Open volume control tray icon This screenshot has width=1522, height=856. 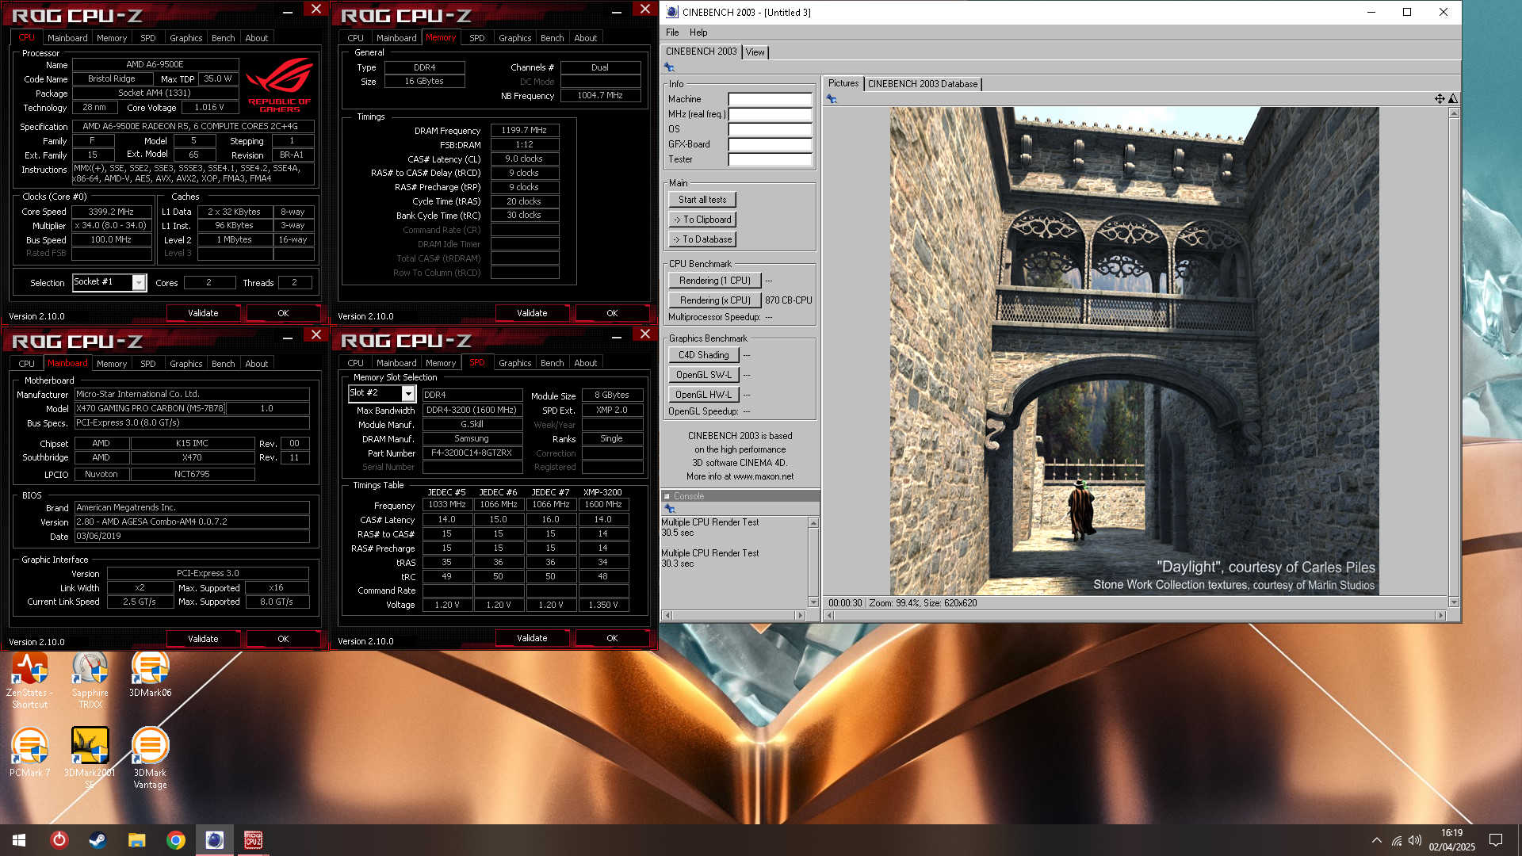tap(1415, 840)
